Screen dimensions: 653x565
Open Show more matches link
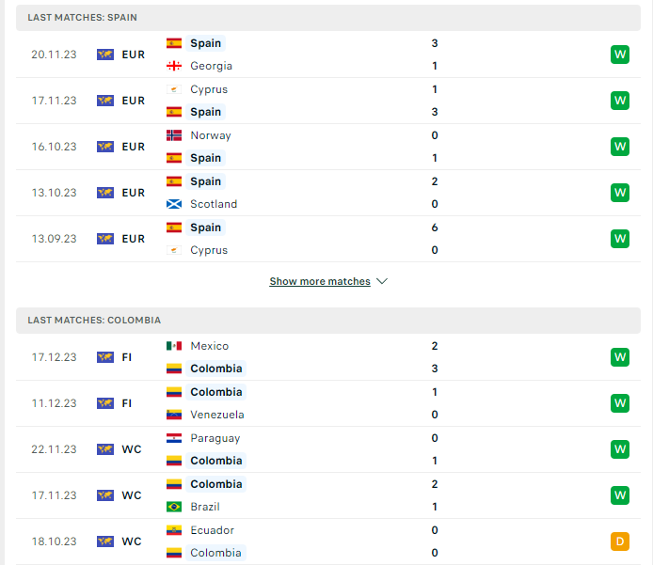click(x=320, y=282)
